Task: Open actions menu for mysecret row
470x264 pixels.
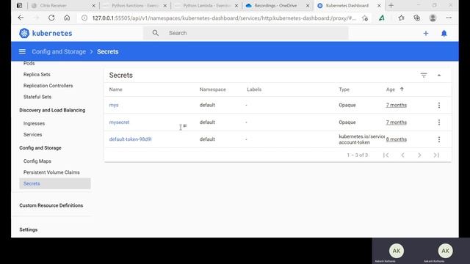Action: 439,122
